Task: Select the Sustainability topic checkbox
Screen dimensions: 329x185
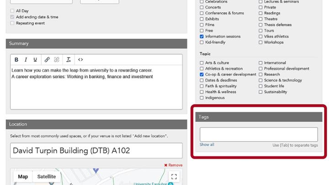Action: pyautogui.click(x=260, y=92)
